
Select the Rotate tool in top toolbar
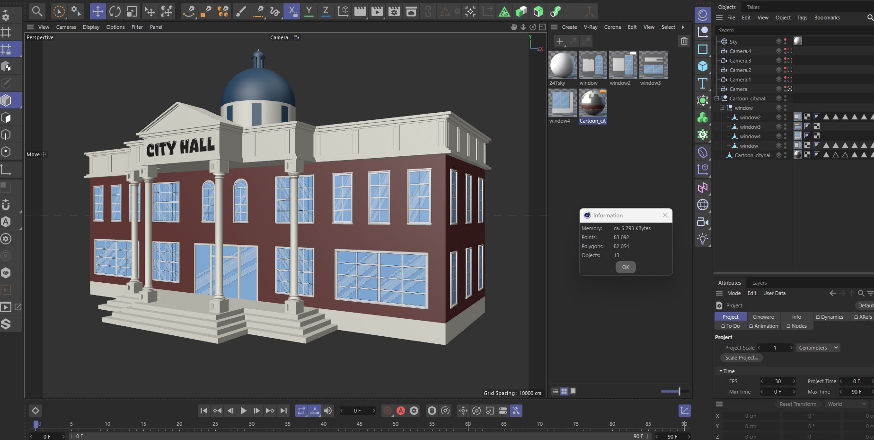point(115,11)
